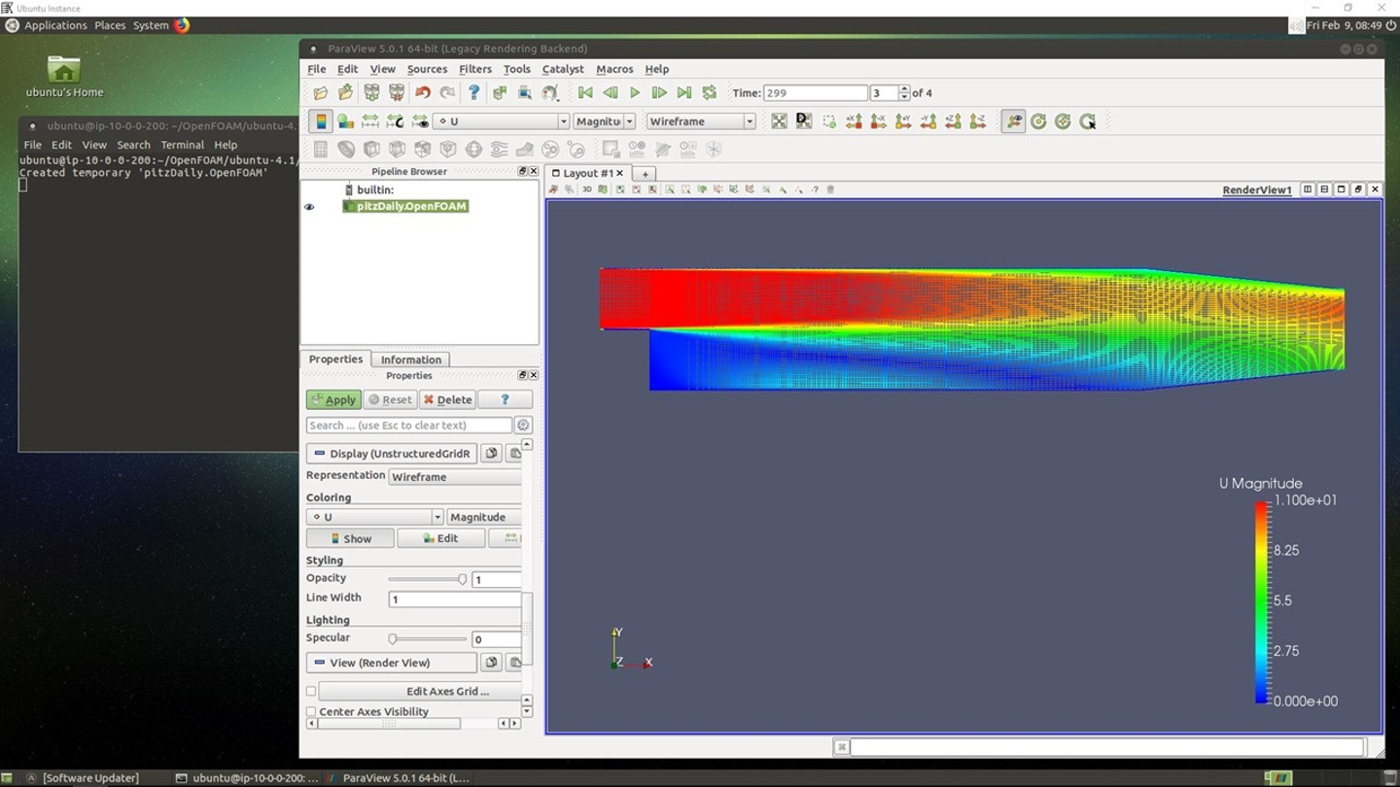Click Rescale to data range icon
1400x787 pixels.
tap(370, 121)
